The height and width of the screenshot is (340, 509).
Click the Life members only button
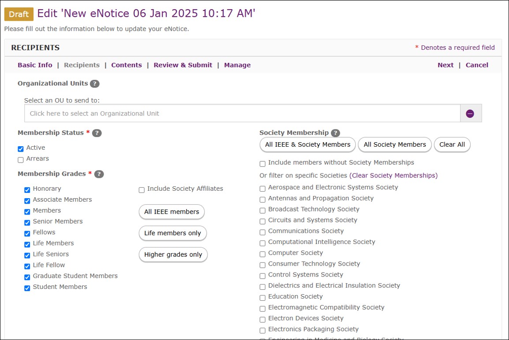173,233
